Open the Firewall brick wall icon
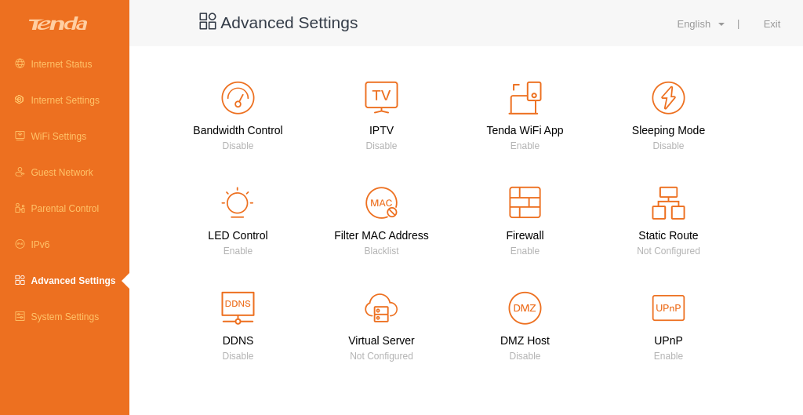The image size is (803, 415). click(x=525, y=202)
